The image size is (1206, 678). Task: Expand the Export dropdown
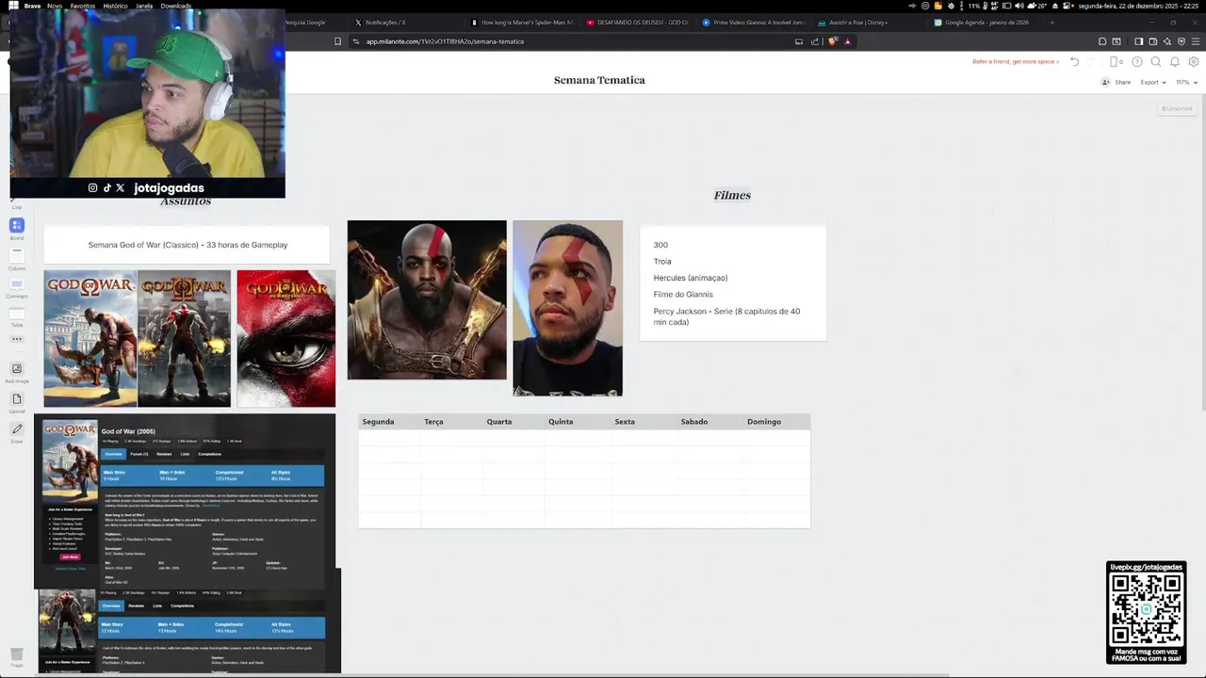tap(1152, 82)
